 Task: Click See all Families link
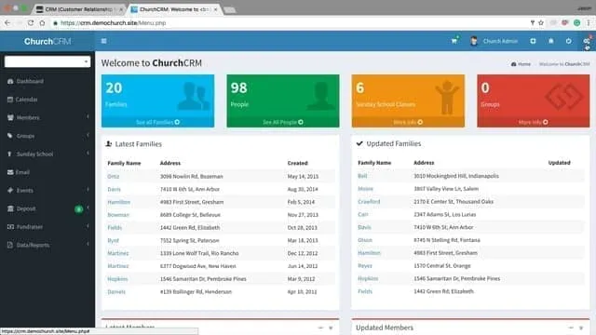tap(157, 122)
